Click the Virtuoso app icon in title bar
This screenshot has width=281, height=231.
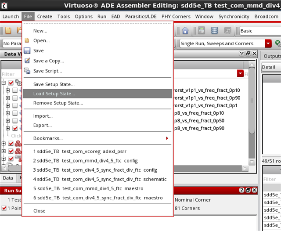point(4,6)
